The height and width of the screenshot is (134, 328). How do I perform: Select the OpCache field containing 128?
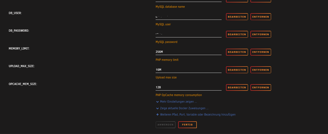point(189,87)
